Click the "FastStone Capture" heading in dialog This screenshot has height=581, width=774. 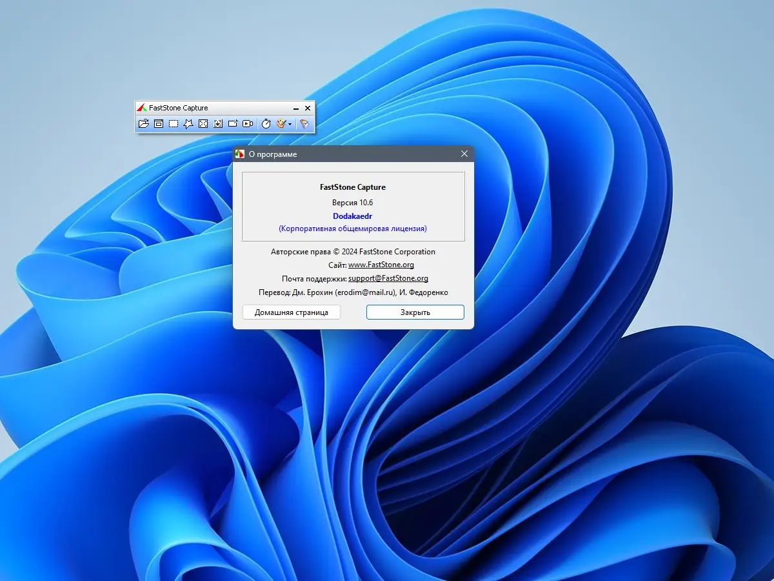353,187
